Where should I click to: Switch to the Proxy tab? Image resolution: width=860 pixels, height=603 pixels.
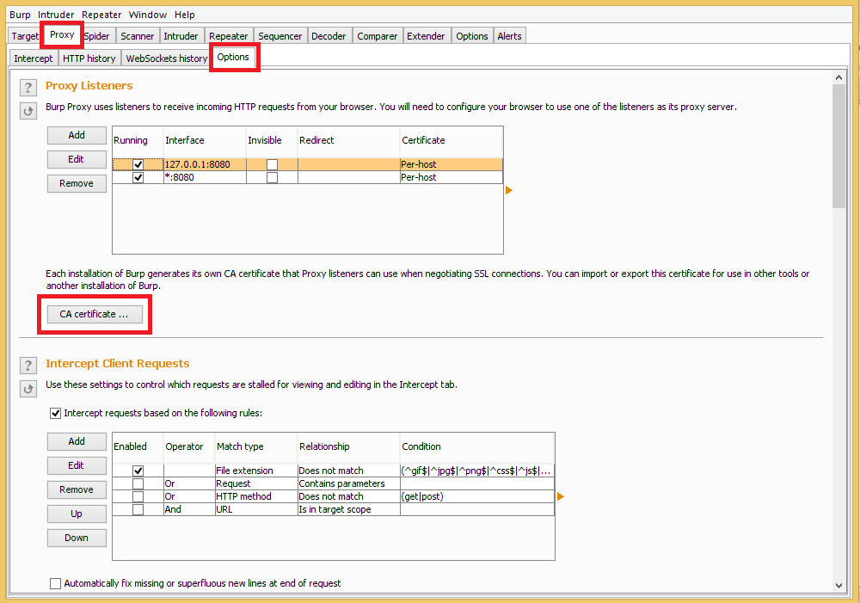(61, 35)
